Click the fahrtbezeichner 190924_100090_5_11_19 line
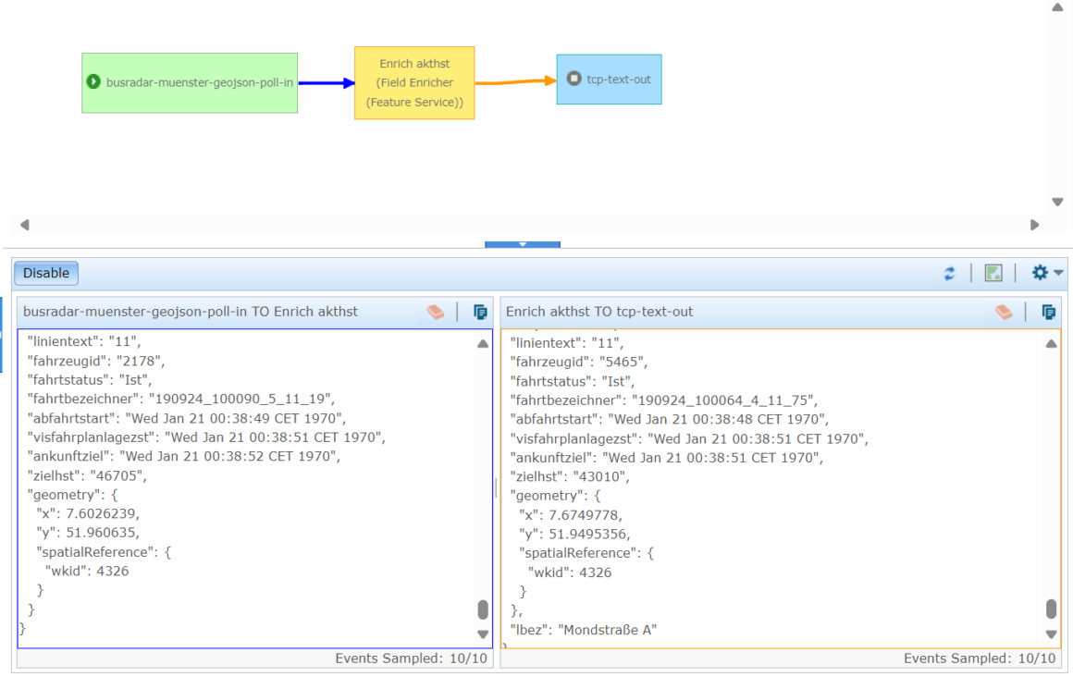 point(180,400)
